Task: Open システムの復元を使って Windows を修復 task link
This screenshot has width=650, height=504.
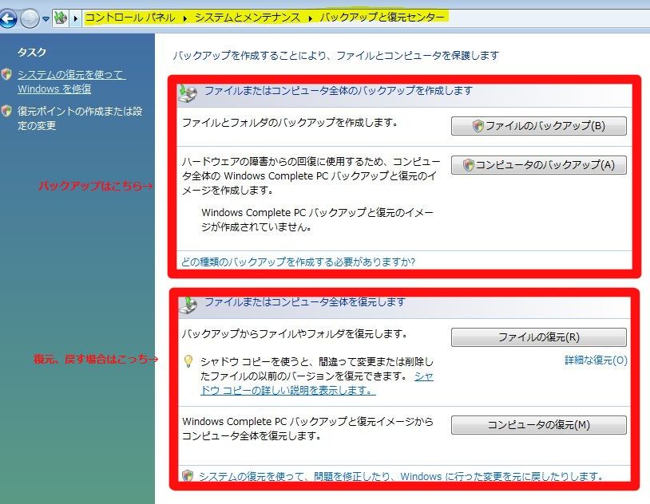Action: coord(72,81)
